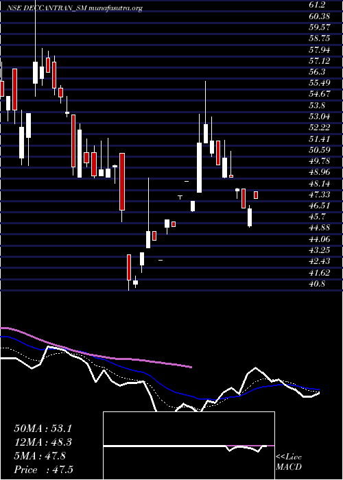Click the 50.59 price axis label
The height and width of the screenshot is (480, 343).
[320, 150]
